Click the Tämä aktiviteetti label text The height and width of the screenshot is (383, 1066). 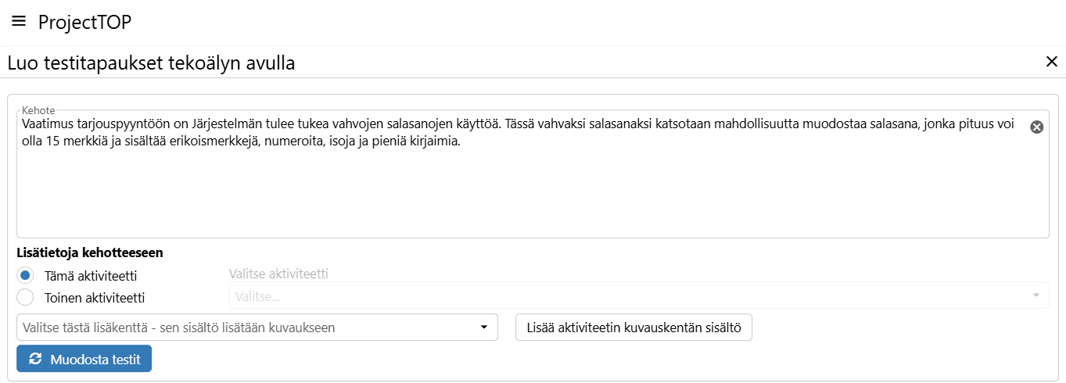[x=91, y=276]
